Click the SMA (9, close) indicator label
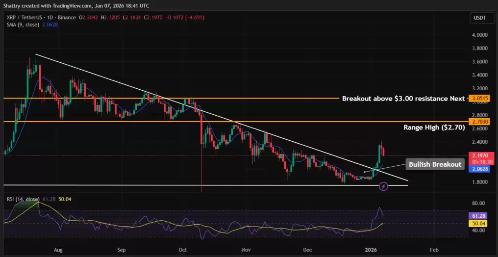The width and height of the screenshot is (498, 257). pyautogui.click(x=24, y=25)
